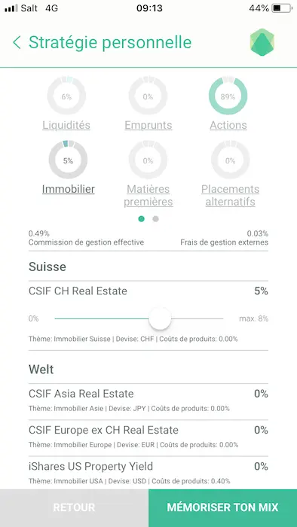
Task: Select the Immobilier 5% donut chart
Action: tap(68, 160)
